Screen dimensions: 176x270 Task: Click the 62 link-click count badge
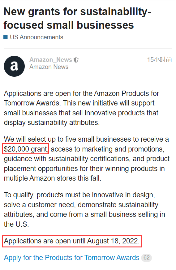coord(147,258)
